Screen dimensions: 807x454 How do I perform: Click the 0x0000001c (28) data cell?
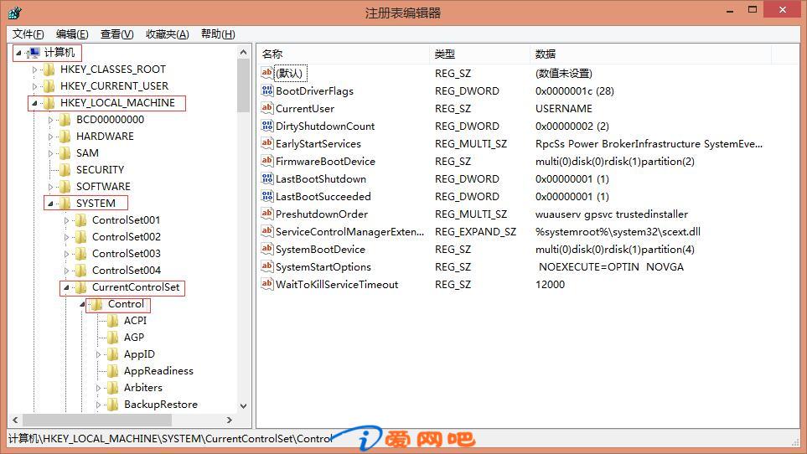tap(574, 91)
